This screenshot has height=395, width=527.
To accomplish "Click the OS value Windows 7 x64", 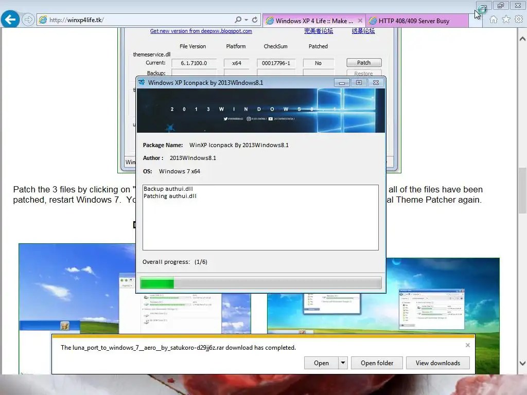I will pos(180,171).
